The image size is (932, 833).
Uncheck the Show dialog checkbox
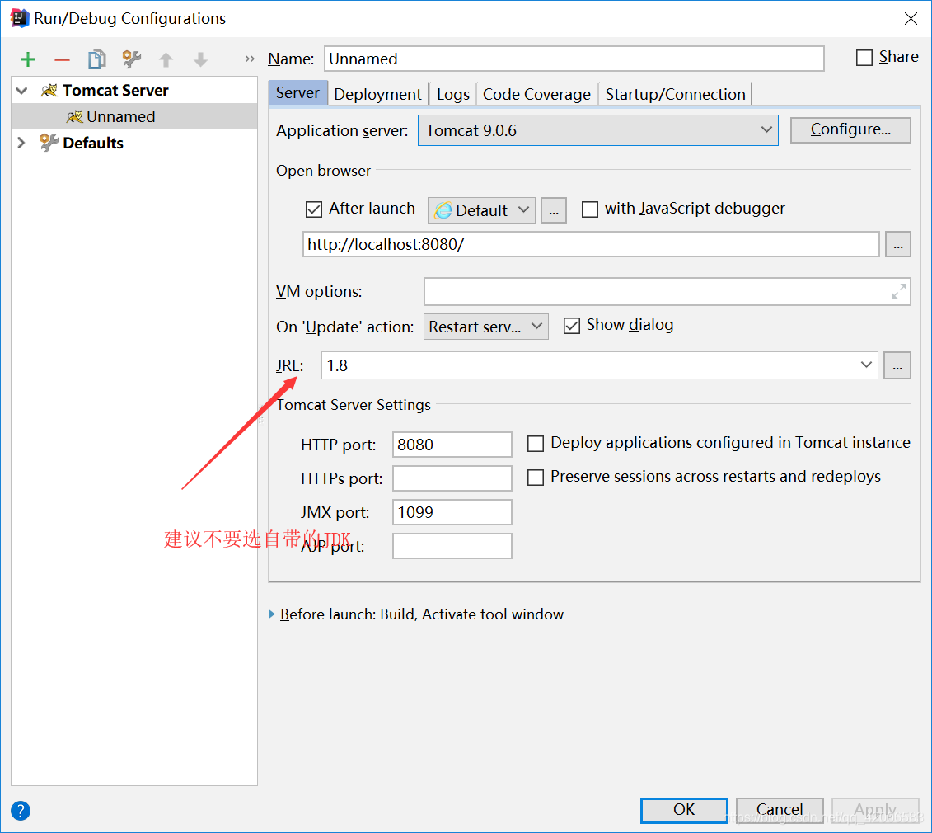pyautogui.click(x=572, y=326)
